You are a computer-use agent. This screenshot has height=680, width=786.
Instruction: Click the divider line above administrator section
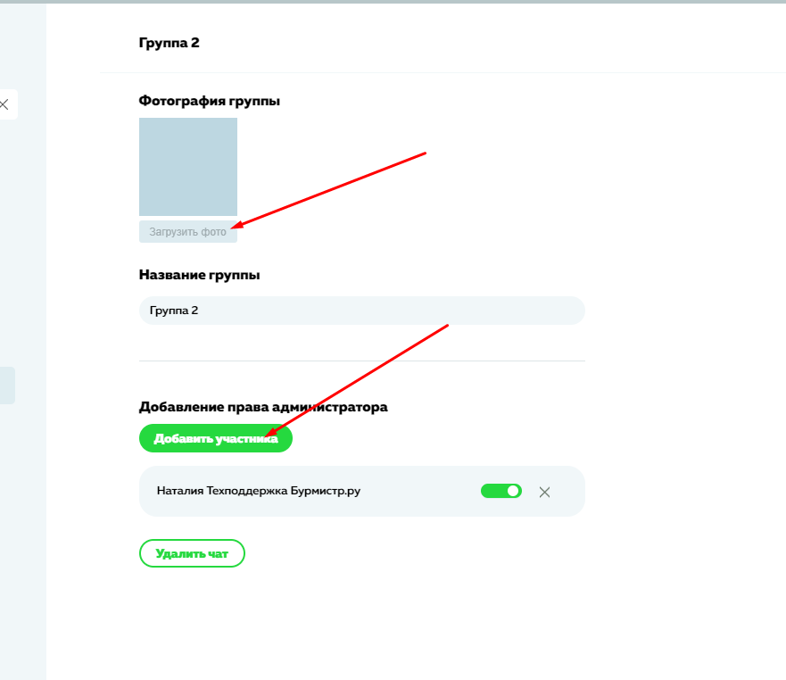coord(362,361)
